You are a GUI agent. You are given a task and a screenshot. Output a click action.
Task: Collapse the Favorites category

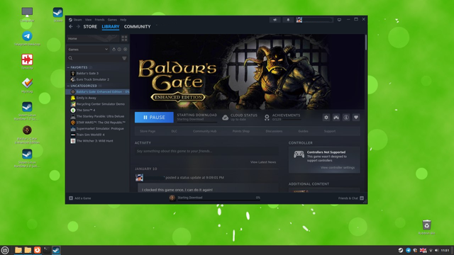[68, 67]
